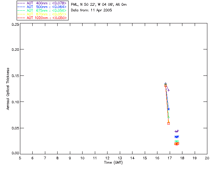Screen dimensions: 213x171
Task: Click the AOT 500nm legend entry
Action: coord(42,7)
